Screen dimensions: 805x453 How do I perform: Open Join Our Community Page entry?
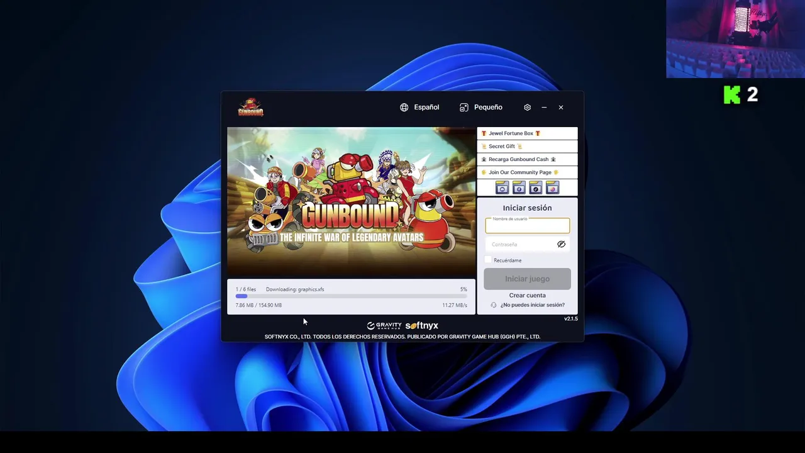click(527, 172)
